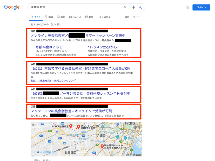The height and width of the screenshot is (161, 215).
Task: Switch to the ニュース tab
Action: tap(75, 17)
